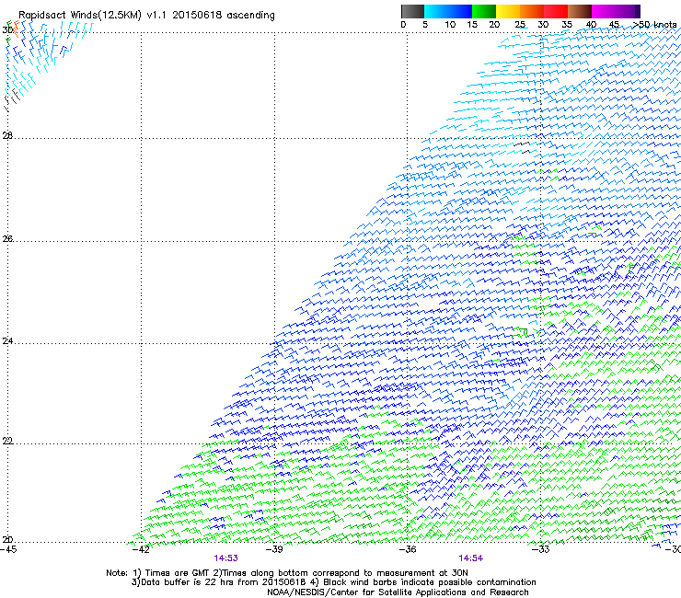Click the legend's '25' knots tick label

[x=520, y=25]
